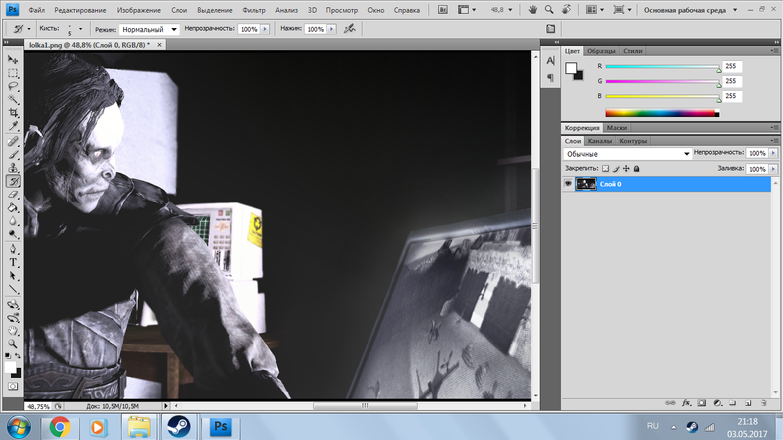Screen dimensions: 783x440
Task: Select the 3D Rotate tool
Action: coord(13,304)
